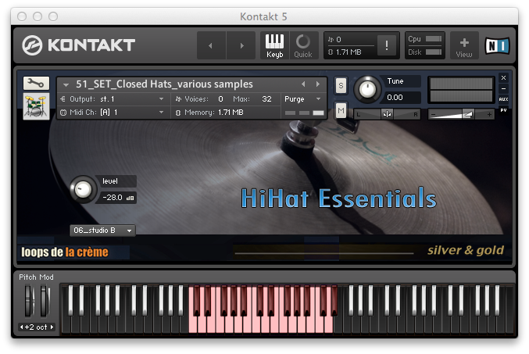Go to previous instrument with left header arrow
The image size is (529, 354).
point(211,45)
